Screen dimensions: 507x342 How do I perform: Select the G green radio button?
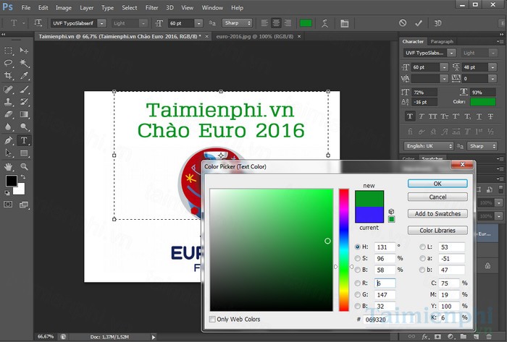click(357, 294)
